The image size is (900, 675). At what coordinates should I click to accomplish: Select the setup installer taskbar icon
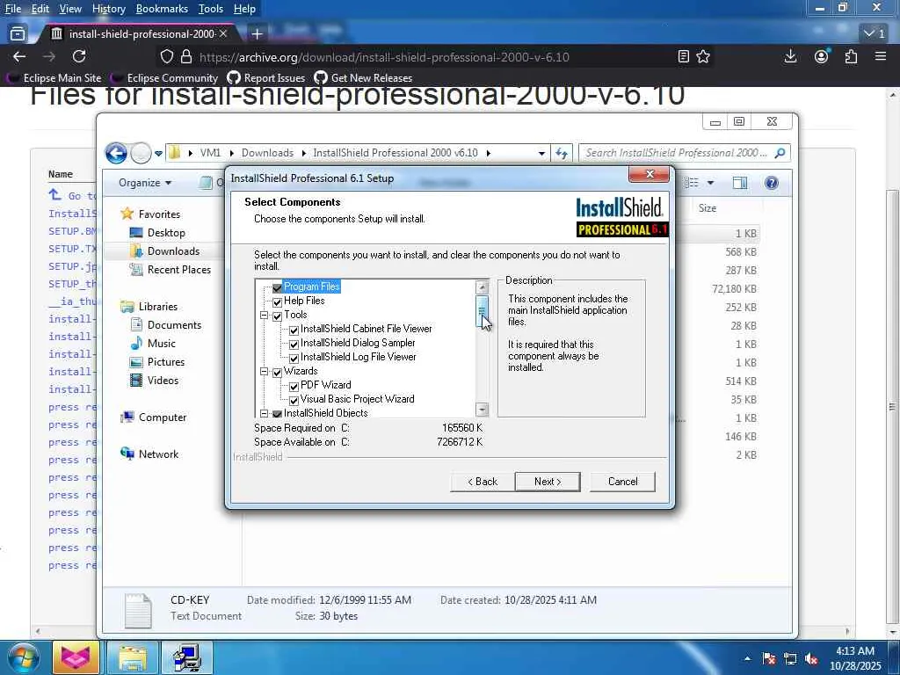tap(187, 657)
